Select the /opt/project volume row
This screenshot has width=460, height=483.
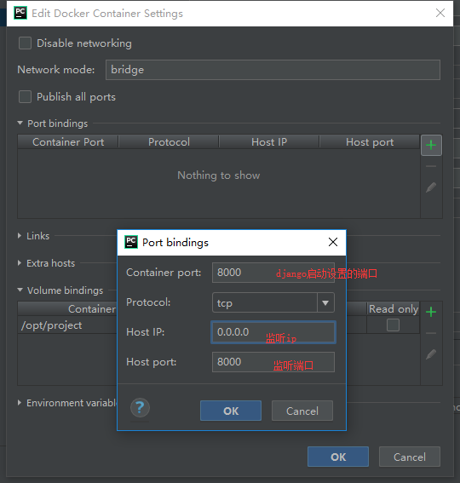(67, 325)
